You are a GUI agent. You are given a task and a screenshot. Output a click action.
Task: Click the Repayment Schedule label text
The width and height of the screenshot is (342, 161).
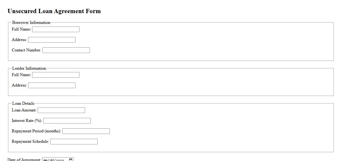[31, 141]
